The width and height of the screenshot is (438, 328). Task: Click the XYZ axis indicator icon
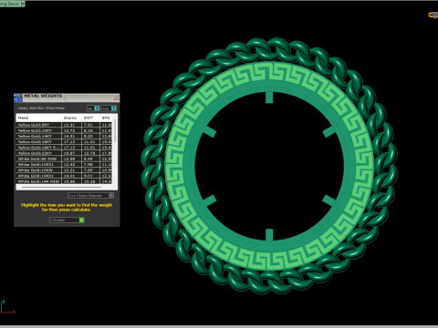[x=7, y=307]
